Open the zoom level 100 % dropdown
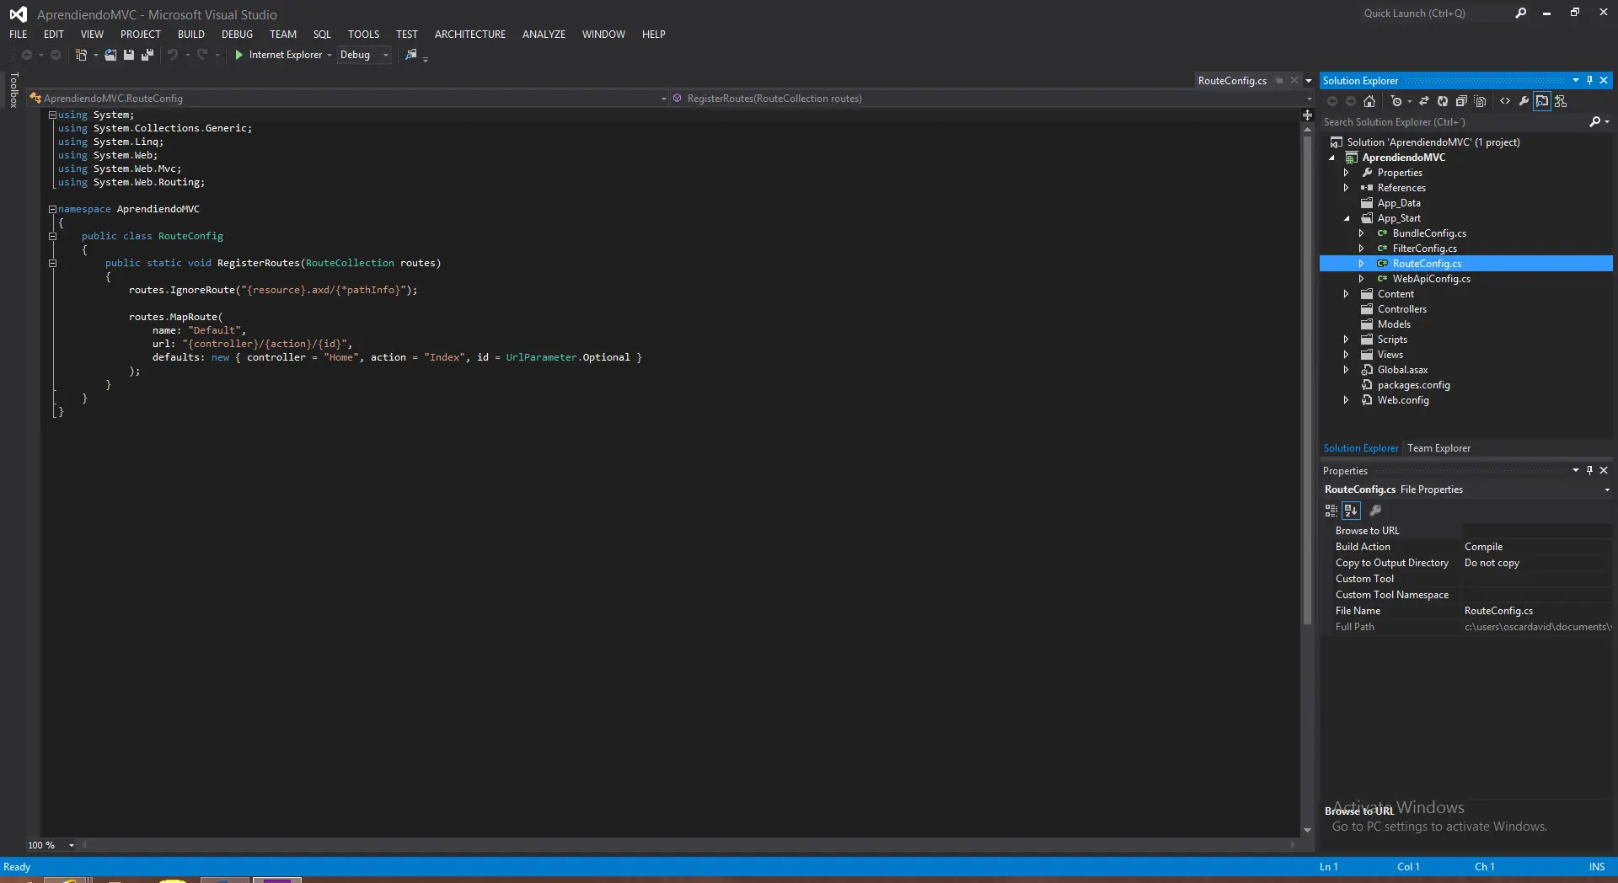The image size is (1618, 883). tap(72, 845)
